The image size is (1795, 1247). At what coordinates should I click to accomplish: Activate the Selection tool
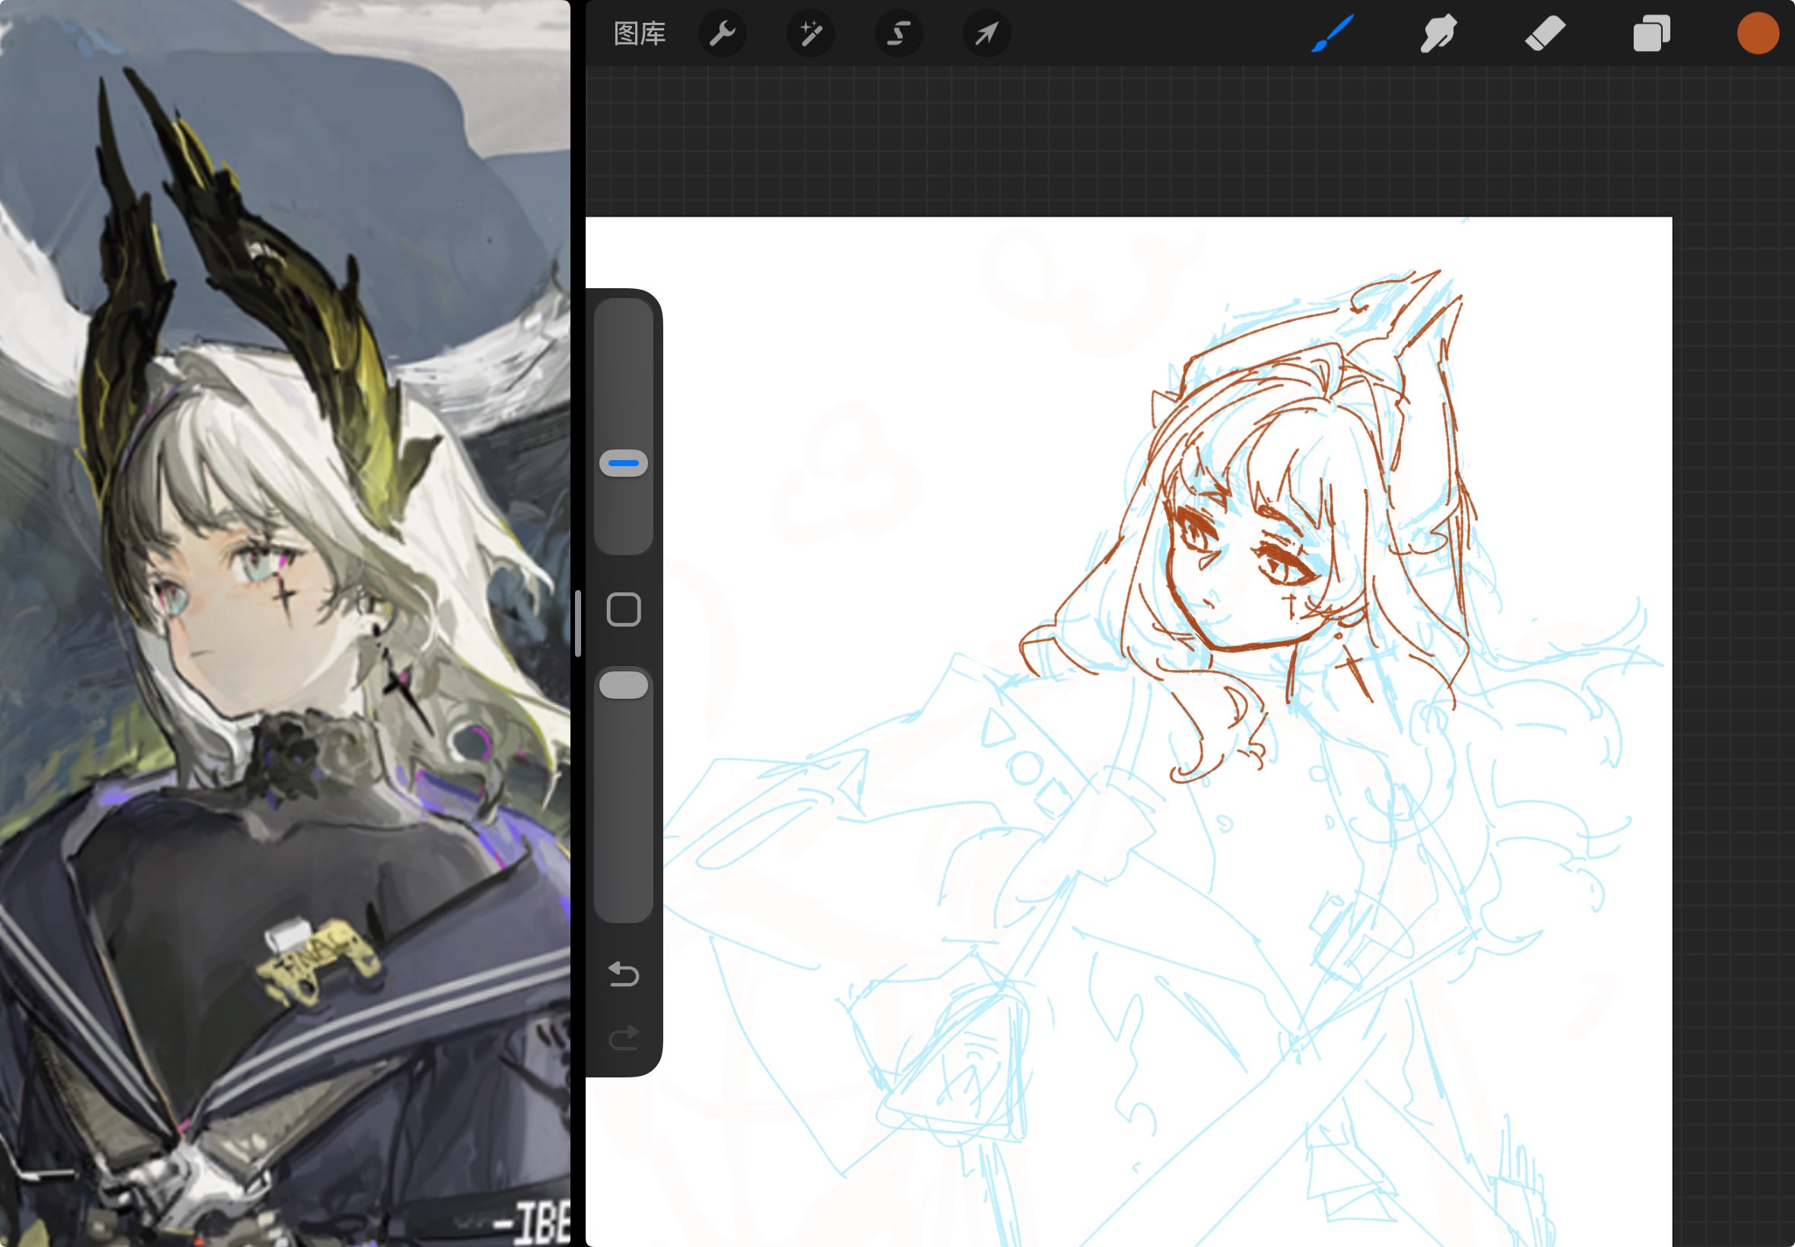[899, 33]
